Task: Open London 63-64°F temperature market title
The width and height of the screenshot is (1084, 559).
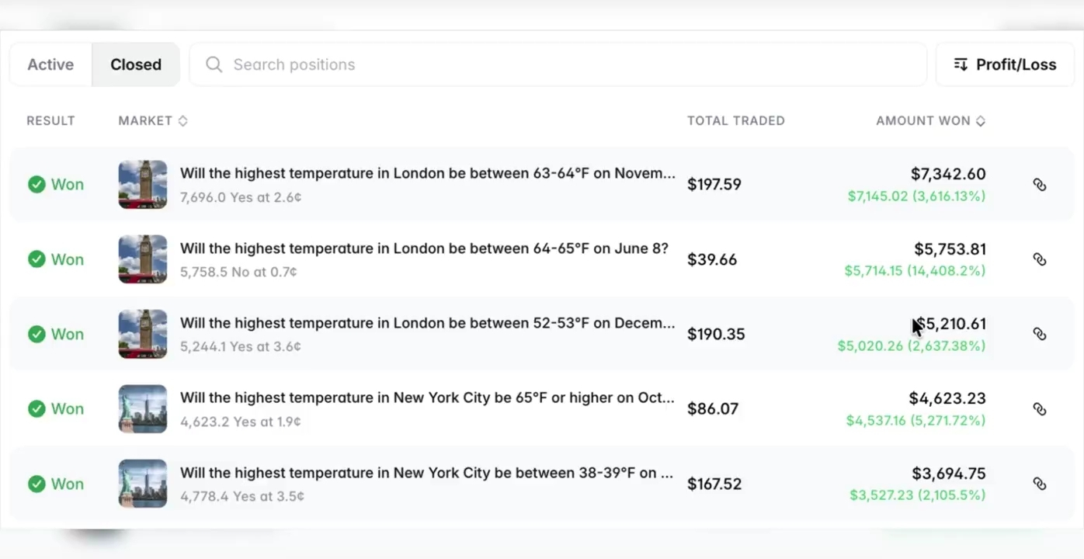Action: pyautogui.click(x=427, y=173)
